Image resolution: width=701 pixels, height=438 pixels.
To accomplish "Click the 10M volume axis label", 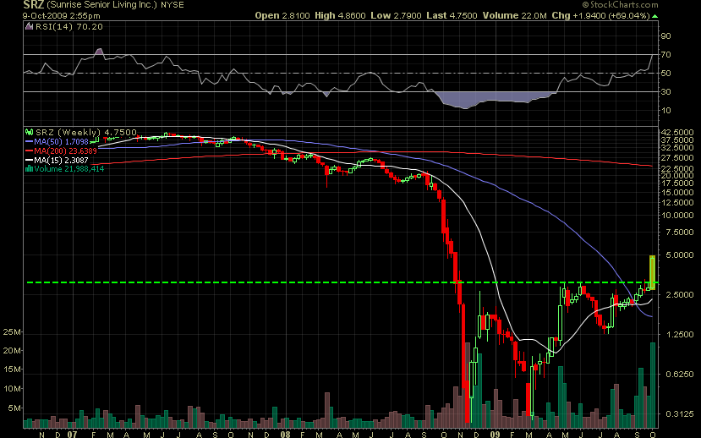I will point(12,389).
